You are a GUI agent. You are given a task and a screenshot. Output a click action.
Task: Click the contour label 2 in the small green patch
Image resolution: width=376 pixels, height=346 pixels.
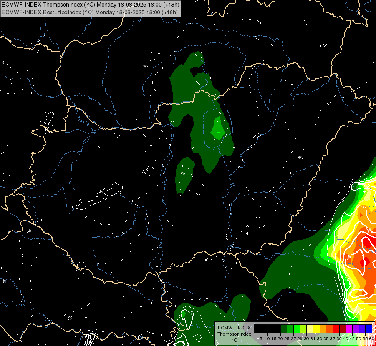point(184,173)
